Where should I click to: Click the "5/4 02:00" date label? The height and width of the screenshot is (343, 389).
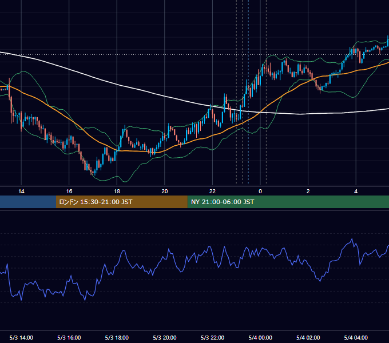(308, 338)
